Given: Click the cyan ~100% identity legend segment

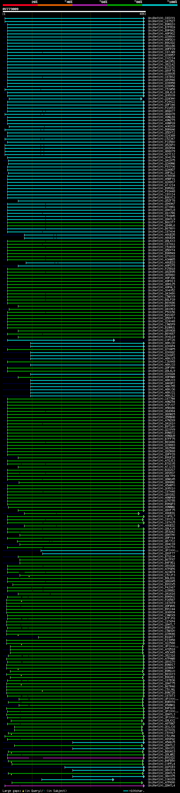Looking at the screenshot, I should pyautogui.click(x=160, y=5).
